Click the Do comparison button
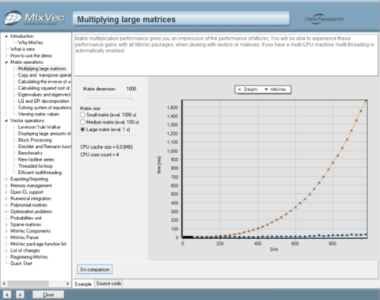380x300 pixels. (x=95, y=269)
